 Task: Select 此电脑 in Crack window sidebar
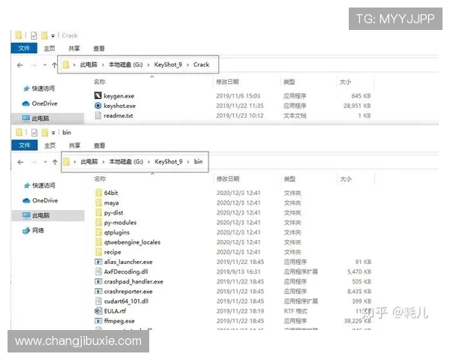pos(48,118)
